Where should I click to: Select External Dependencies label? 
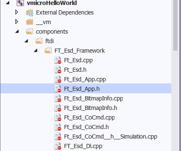(x=65, y=12)
